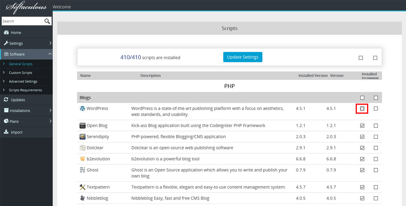Click the Plans pie chart icon
This screenshot has height=206, width=406.
tap(6, 121)
